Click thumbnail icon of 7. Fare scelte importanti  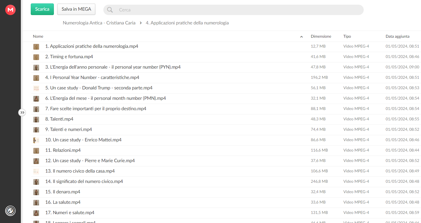36,109
